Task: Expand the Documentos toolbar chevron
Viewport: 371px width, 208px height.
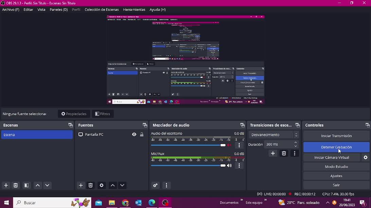Action: [x=242, y=200]
